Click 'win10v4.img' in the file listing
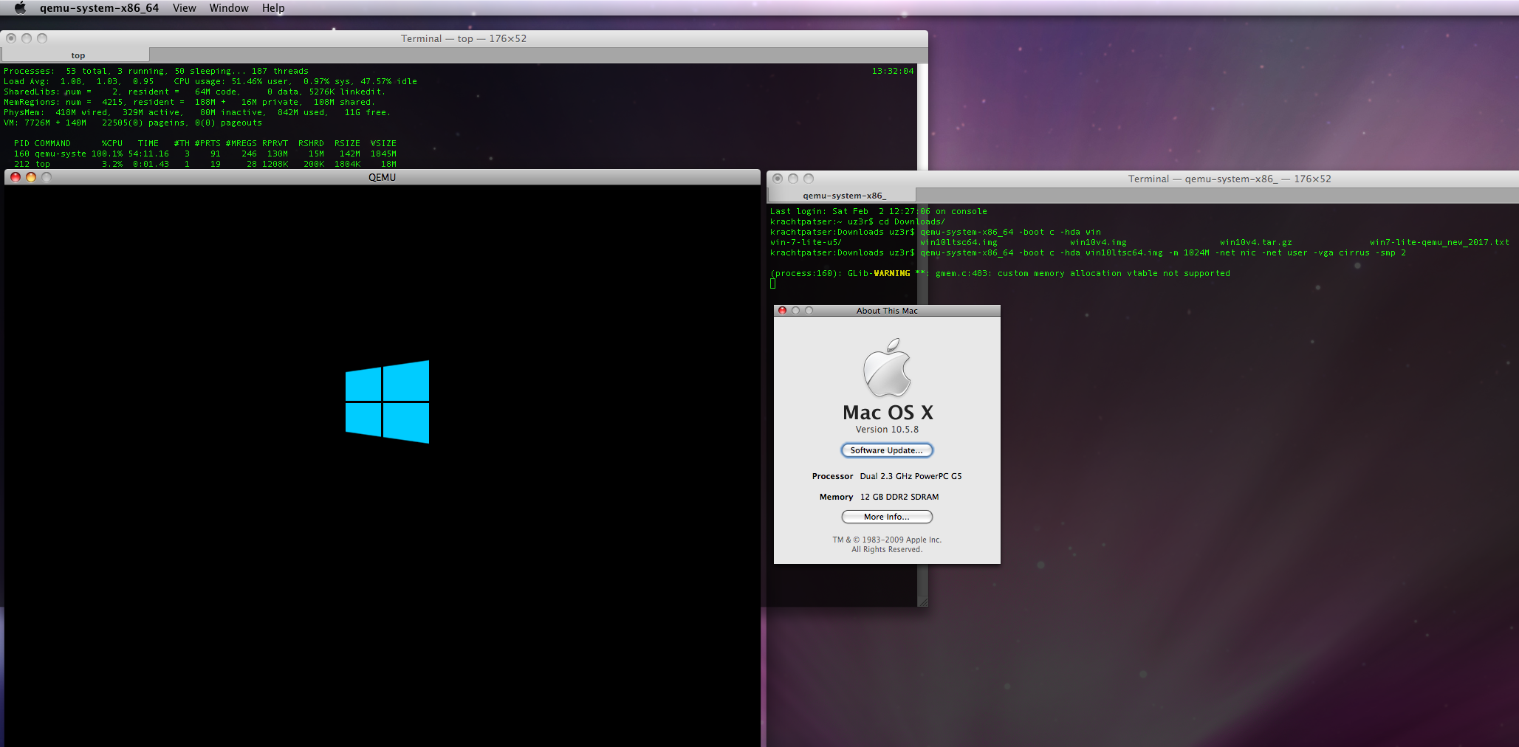The height and width of the screenshot is (747, 1519). pos(1098,242)
